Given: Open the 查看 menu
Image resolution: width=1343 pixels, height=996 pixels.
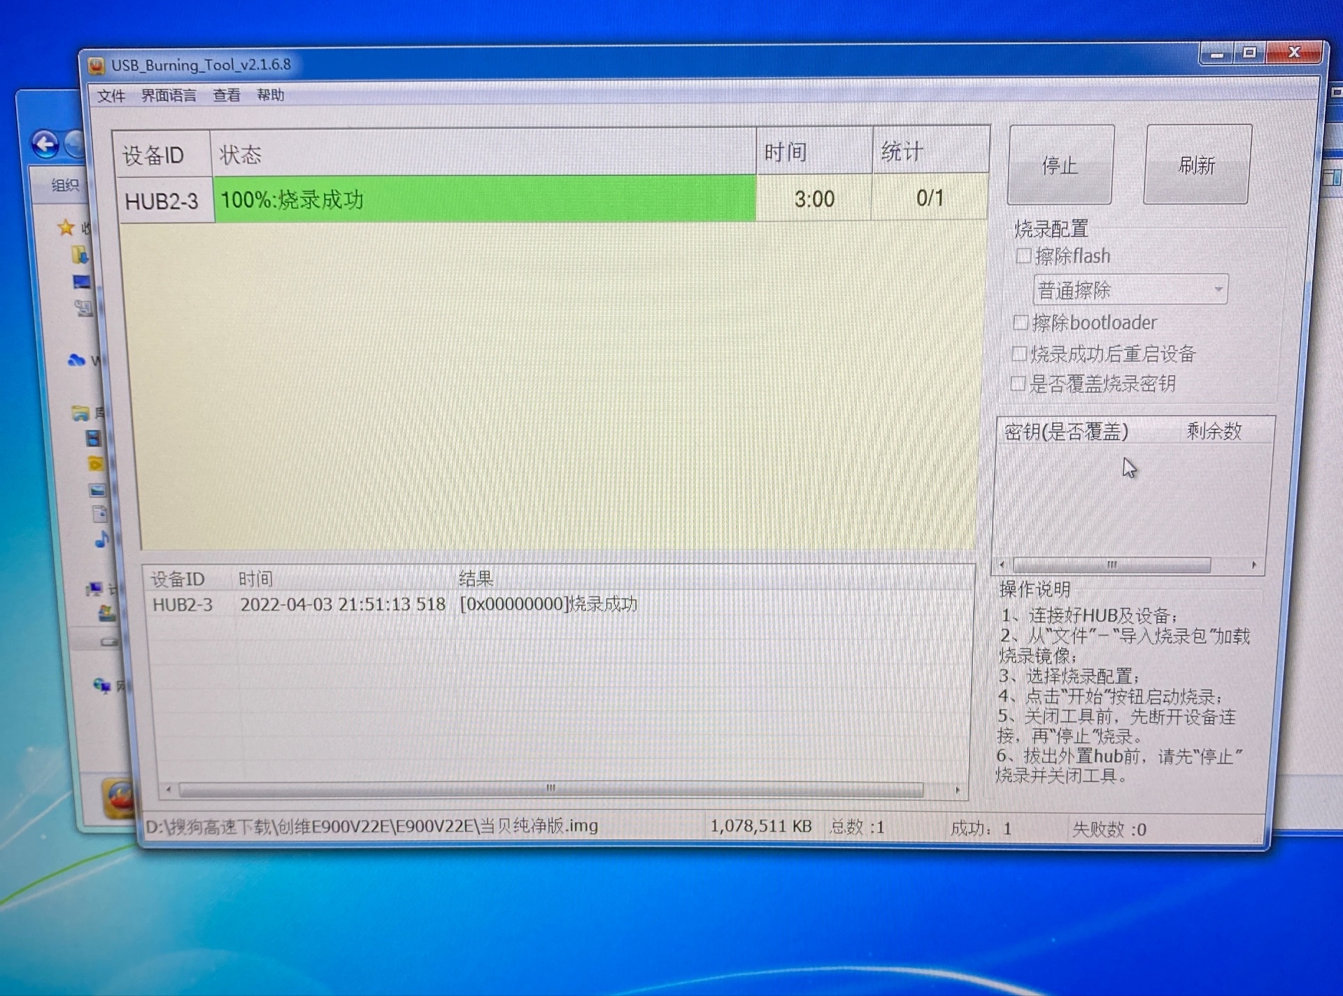Looking at the screenshot, I should [x=227, y=95].
